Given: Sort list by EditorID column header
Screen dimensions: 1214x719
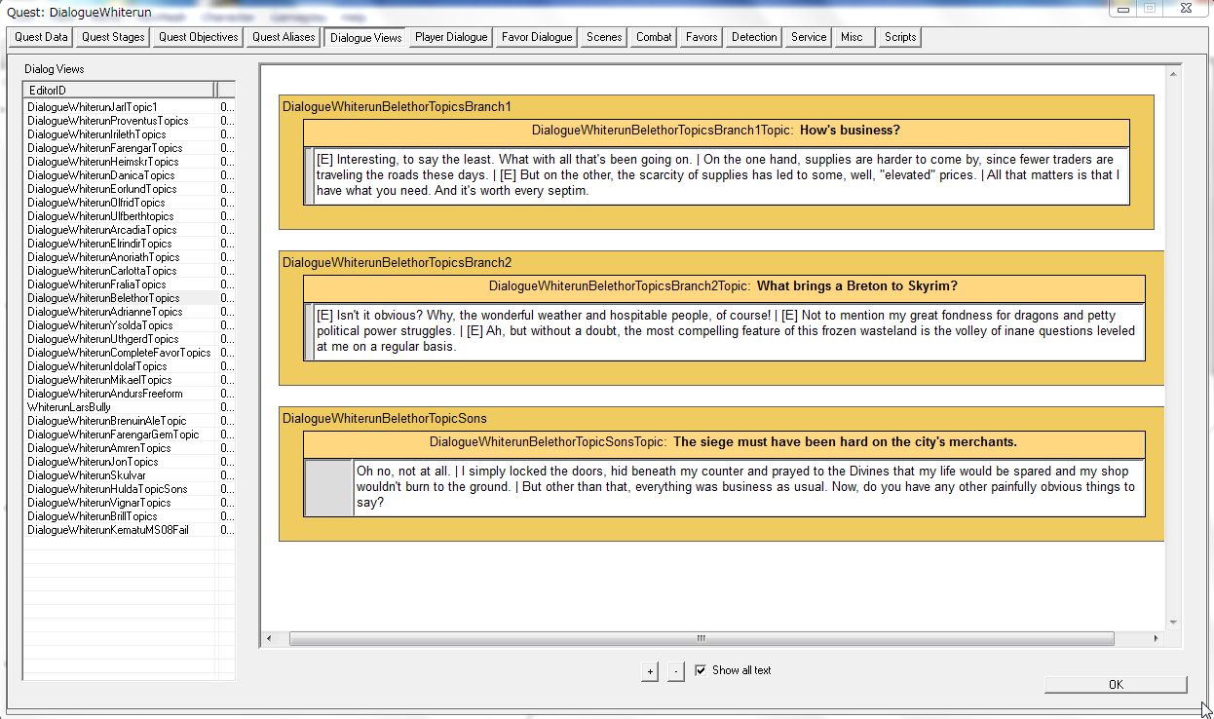Looking at the screenshot, I should pos(119,90).
